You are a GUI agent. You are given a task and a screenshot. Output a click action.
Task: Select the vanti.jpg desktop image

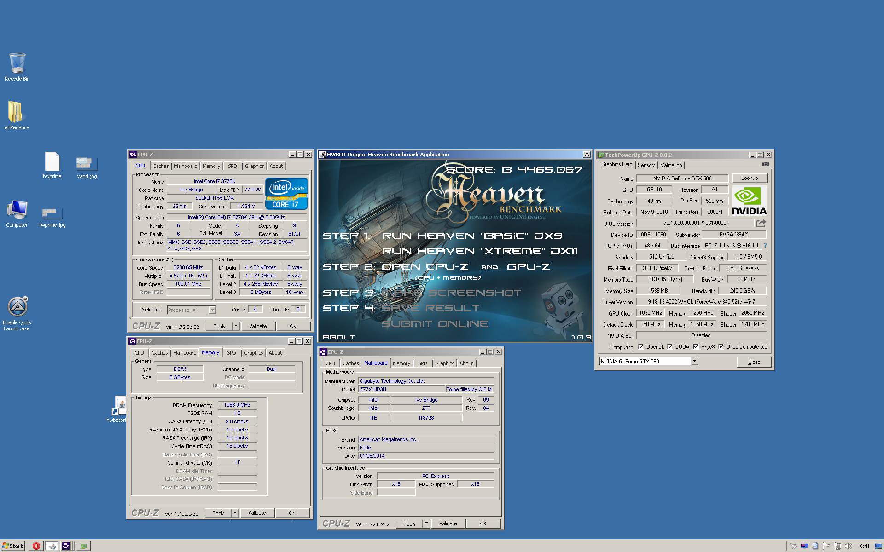(x=87, y=167)
